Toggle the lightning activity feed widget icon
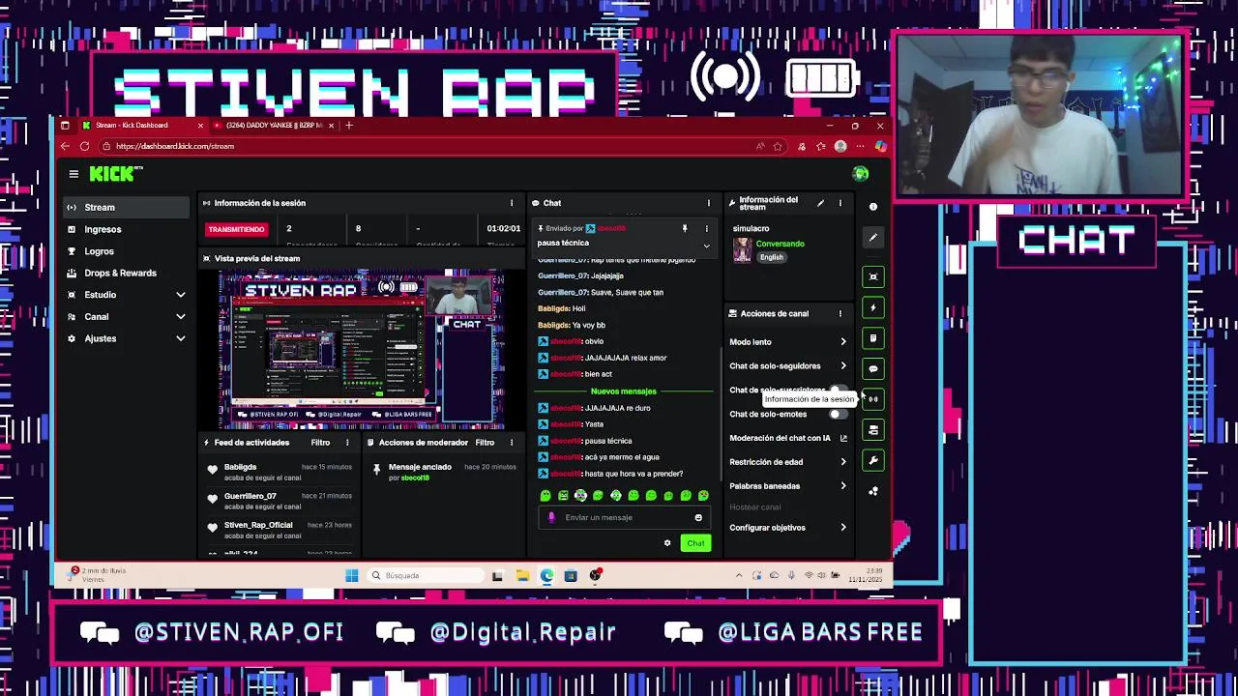Screen dimensions: 1238x696 click(873, 307)
